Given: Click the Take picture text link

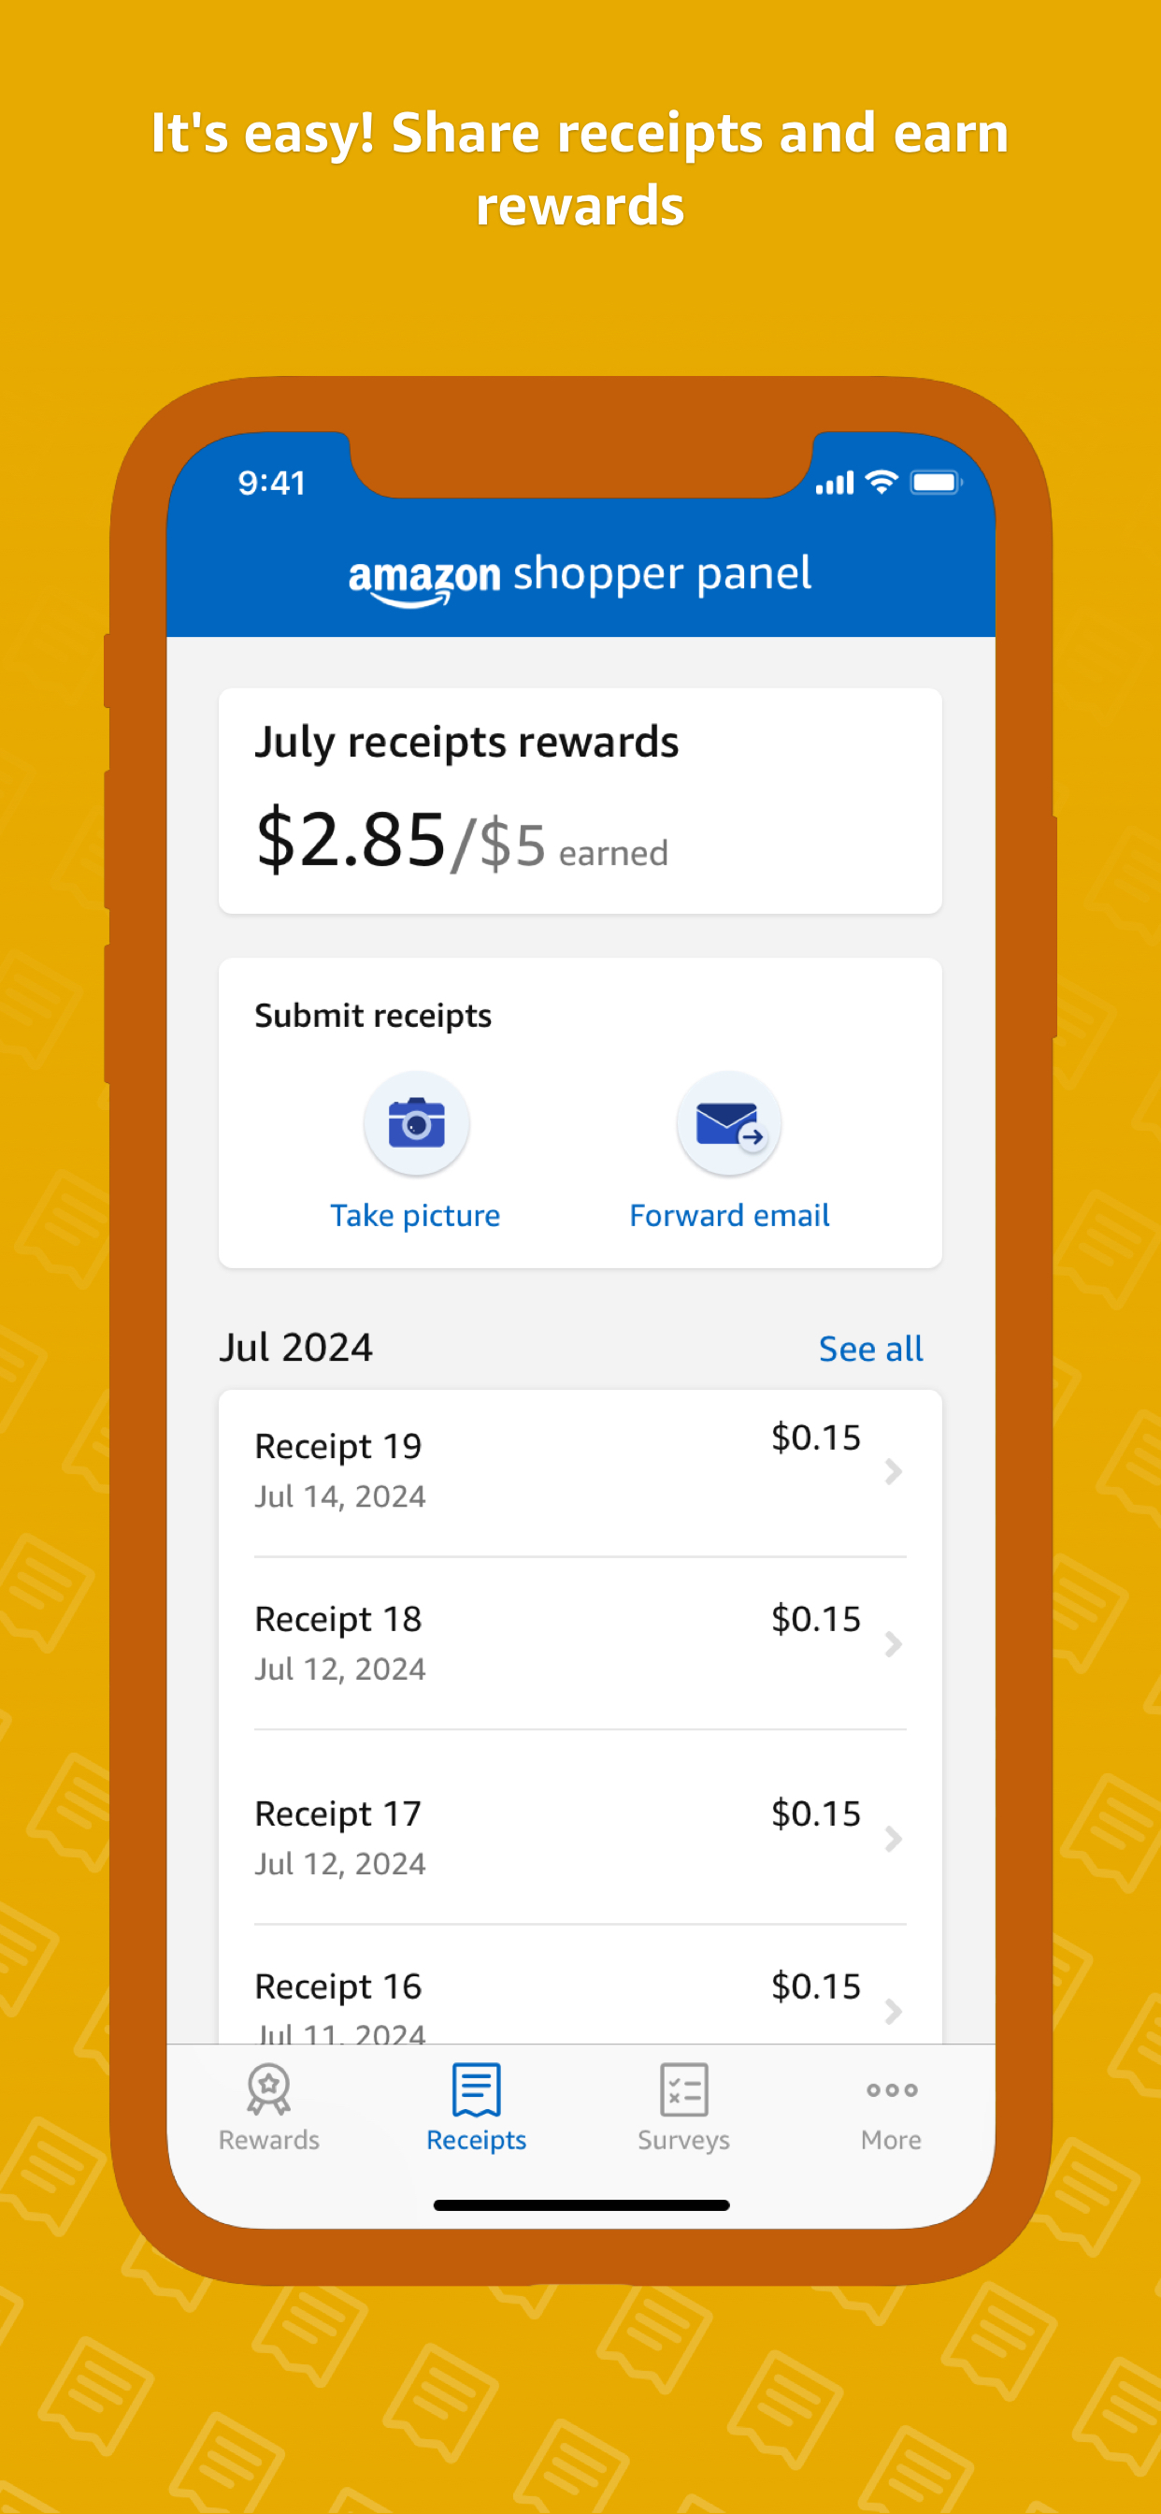Looking at the screenshot, I should [x=415, y=1215].
